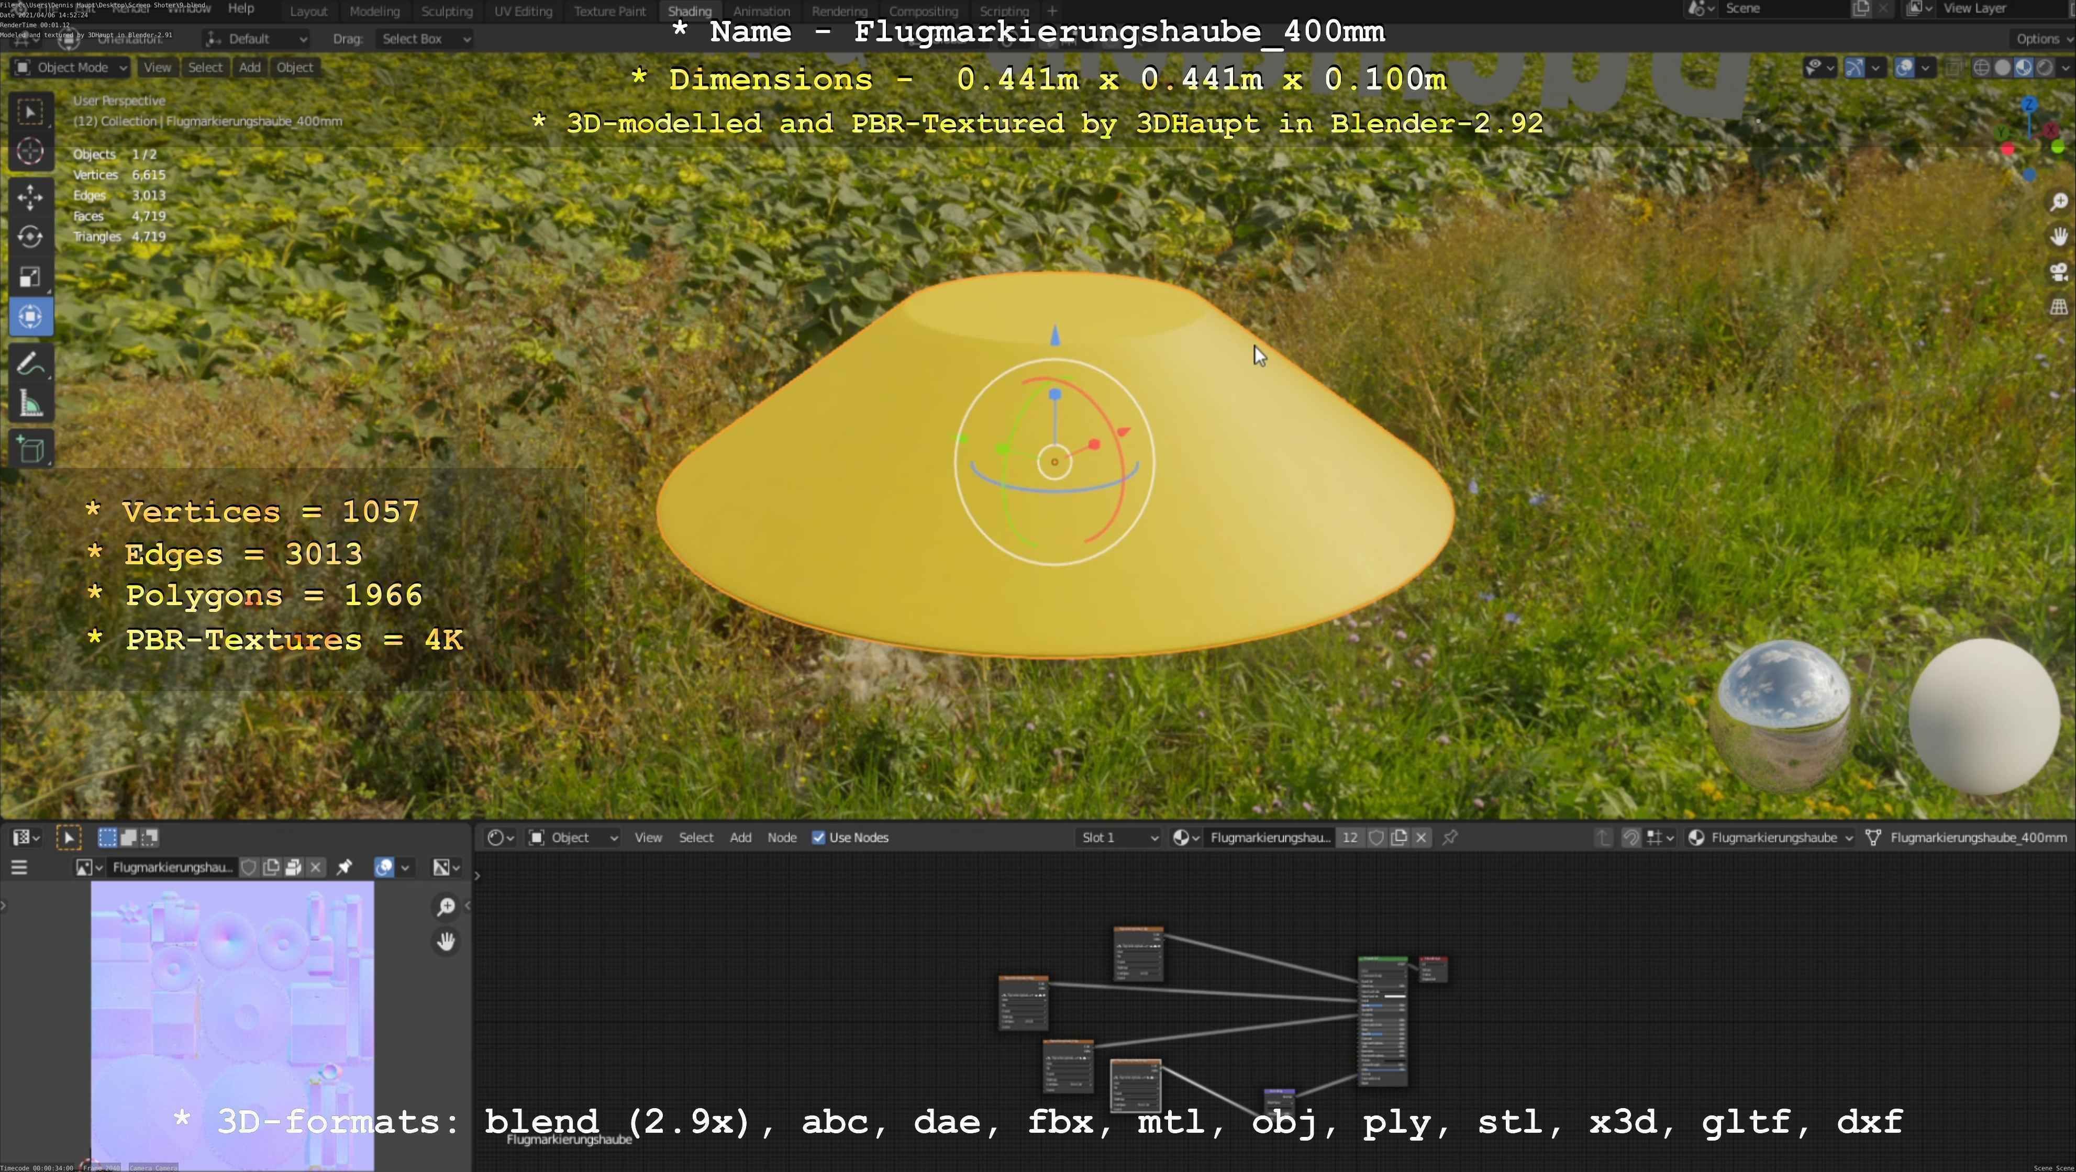Click the Add menu in 3D viewport header
The height and width of the screenshot is (1172, 2076).
(249, 68)
